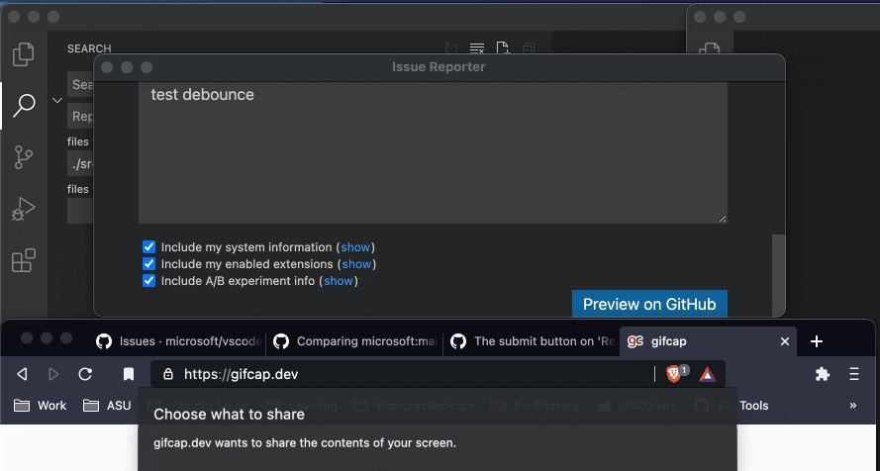Switch to Comparing microsoft:mai browser tab

[x=354, y=341]
